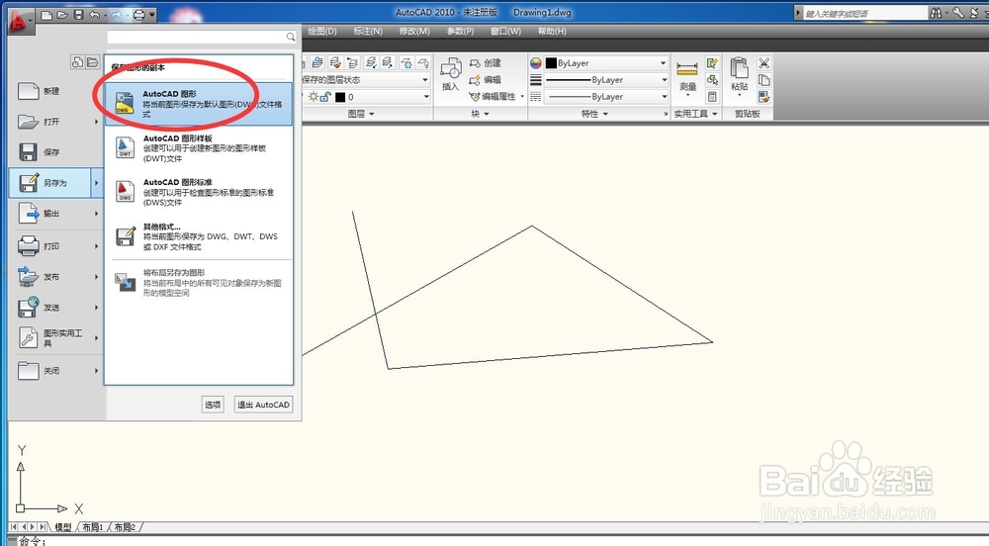Open the bottom ByLayer linetype dropdown

point(664,97)
